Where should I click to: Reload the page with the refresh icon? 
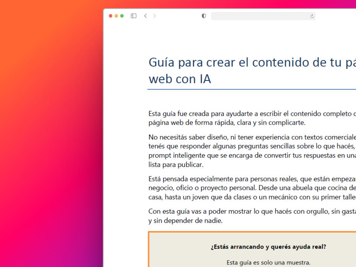pyautogui.click(x=312, y=16)
